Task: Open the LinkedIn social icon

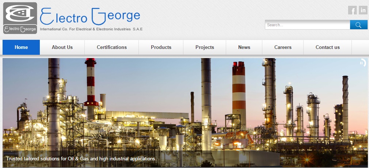Action: 363,10
